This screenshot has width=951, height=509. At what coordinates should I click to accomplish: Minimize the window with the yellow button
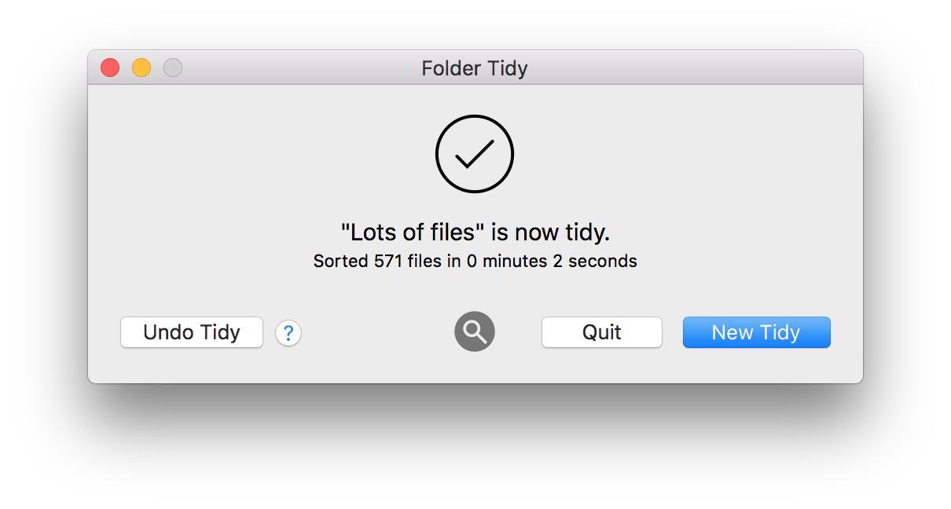pos(141,68)
